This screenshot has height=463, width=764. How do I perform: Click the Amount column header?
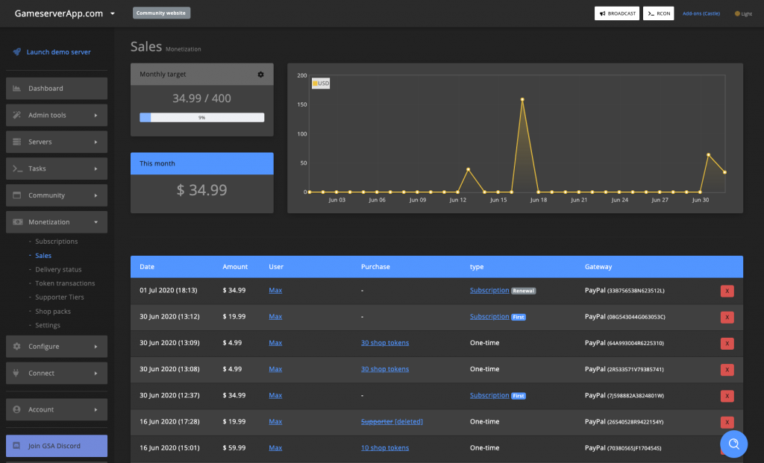[235, 267]
